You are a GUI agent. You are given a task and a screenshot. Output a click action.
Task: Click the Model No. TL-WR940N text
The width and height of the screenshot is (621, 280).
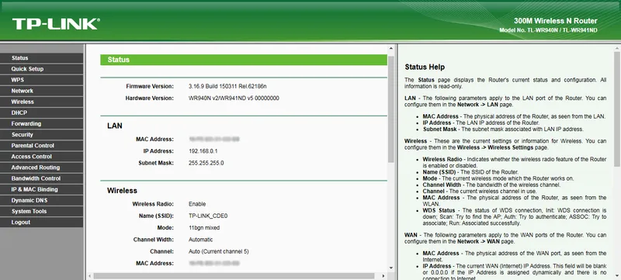pyautogui.click(x=548, y=30)
